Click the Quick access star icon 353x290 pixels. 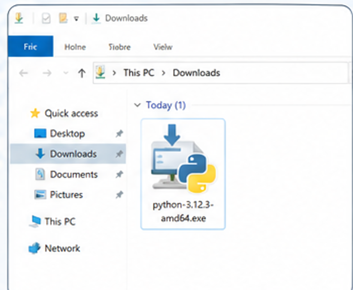[x=35, y=113]
